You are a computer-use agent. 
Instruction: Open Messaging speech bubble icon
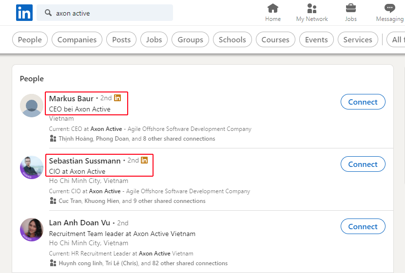tap(389, 8)
